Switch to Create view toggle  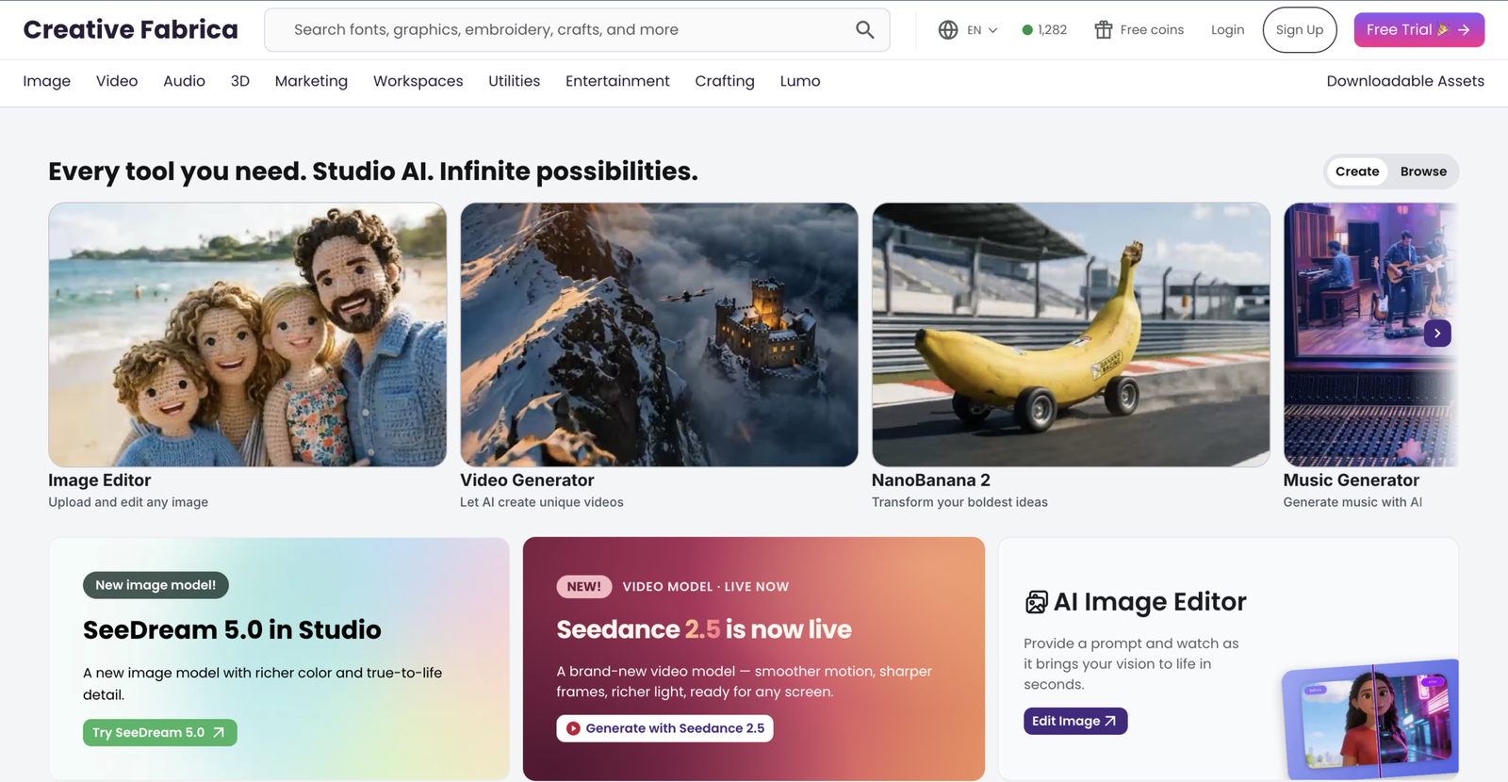[x=1357, y=171]
